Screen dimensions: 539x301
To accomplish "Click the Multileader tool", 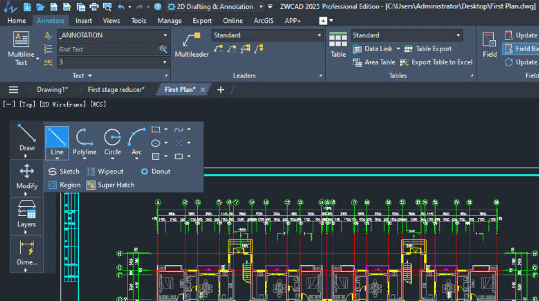I will point(192,45).
